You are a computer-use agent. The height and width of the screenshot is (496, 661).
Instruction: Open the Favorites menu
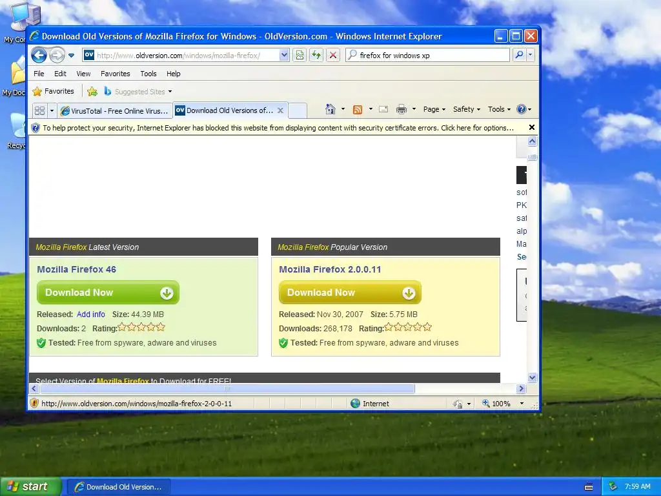pyautogui.click(x=115, y=74)
